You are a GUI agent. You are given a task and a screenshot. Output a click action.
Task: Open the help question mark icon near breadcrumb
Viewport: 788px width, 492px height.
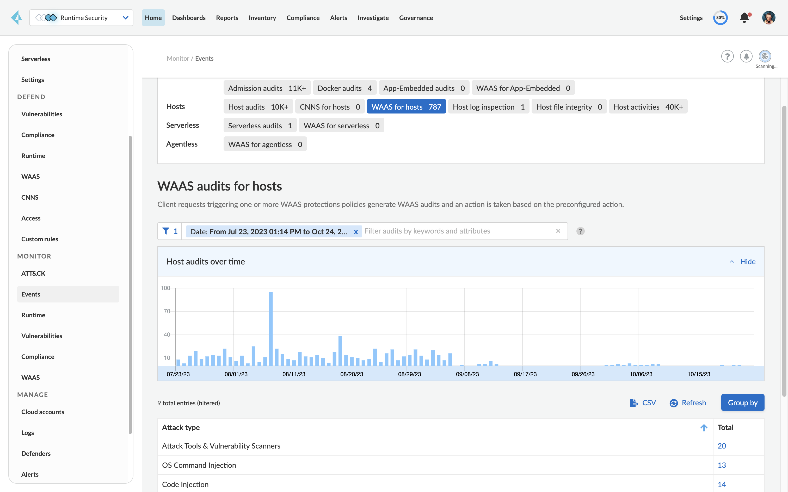[x=727, y=56]
